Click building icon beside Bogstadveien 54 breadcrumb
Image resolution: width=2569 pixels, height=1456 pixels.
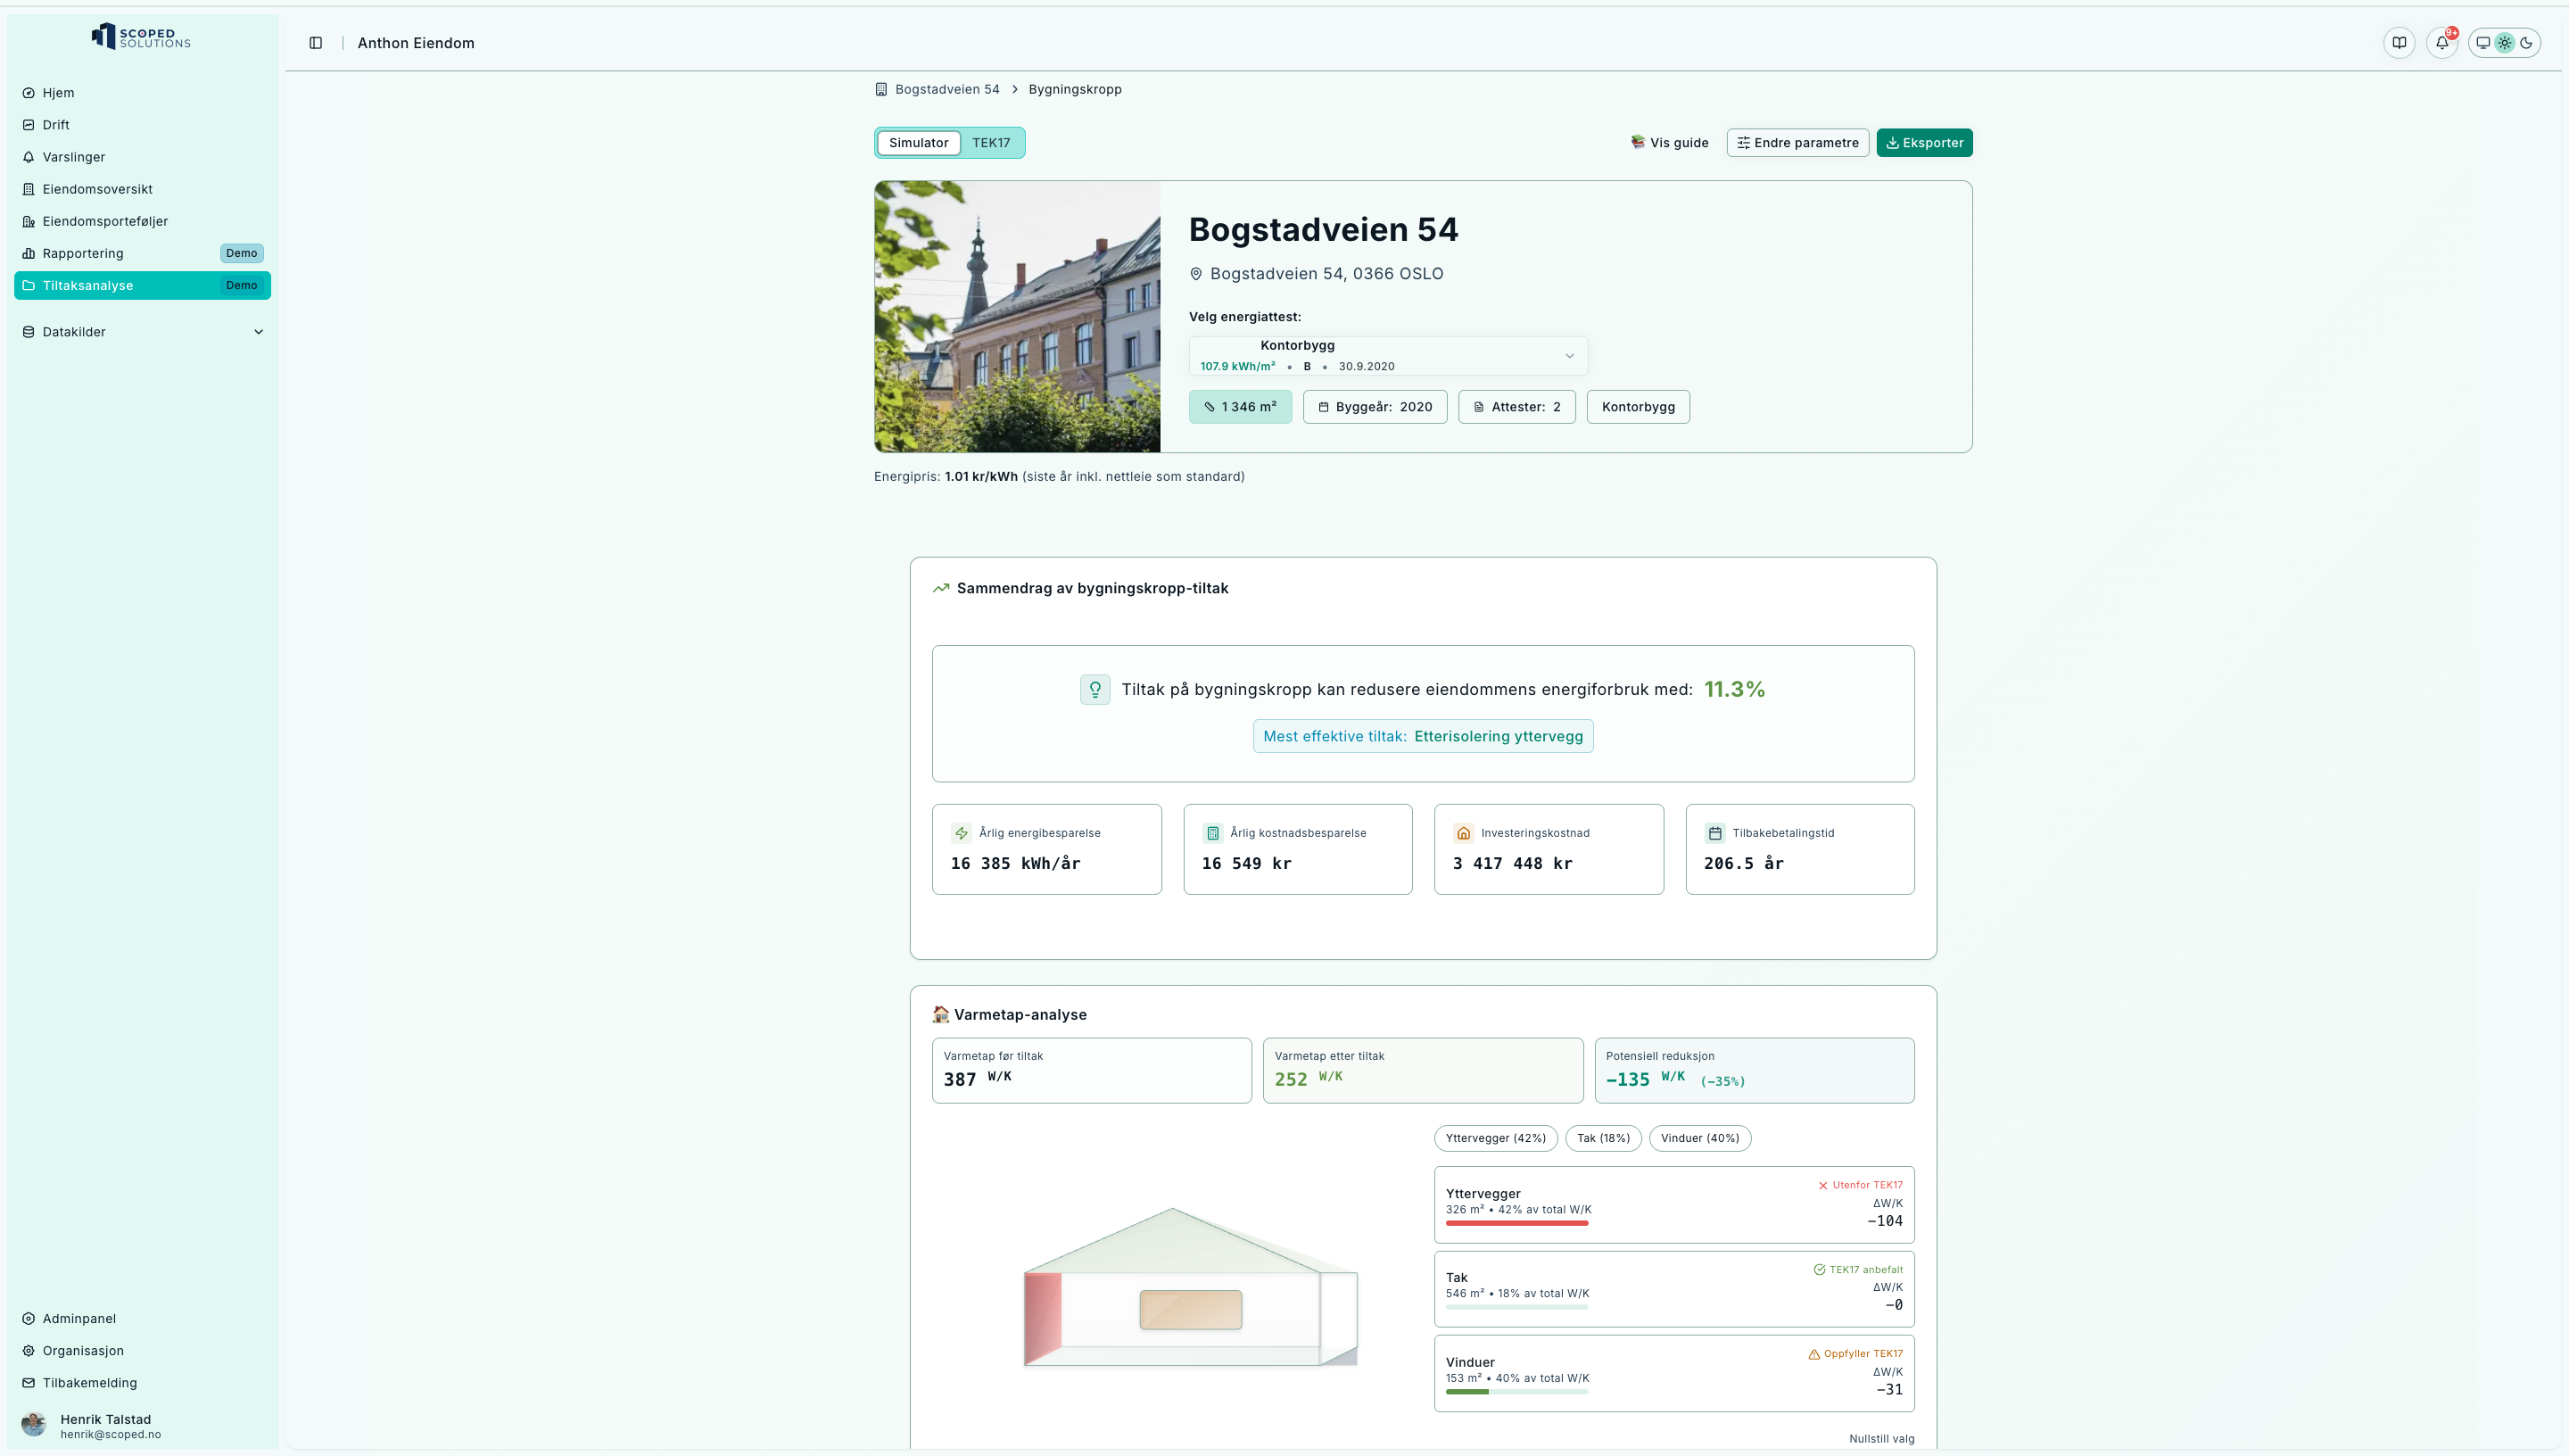point(880,89)
